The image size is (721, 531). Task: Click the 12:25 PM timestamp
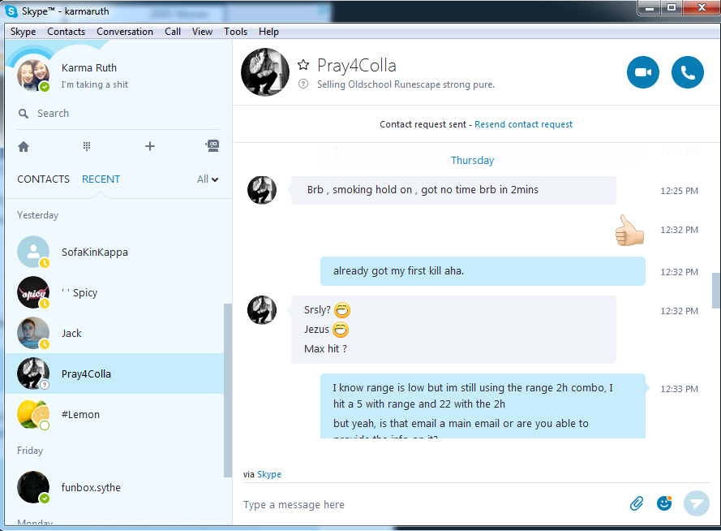[x=679, y=191]
